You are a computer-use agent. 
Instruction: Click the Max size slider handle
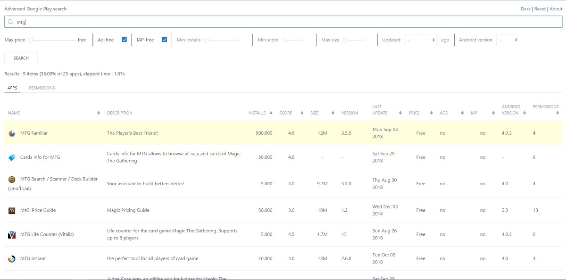coord(345,40)
